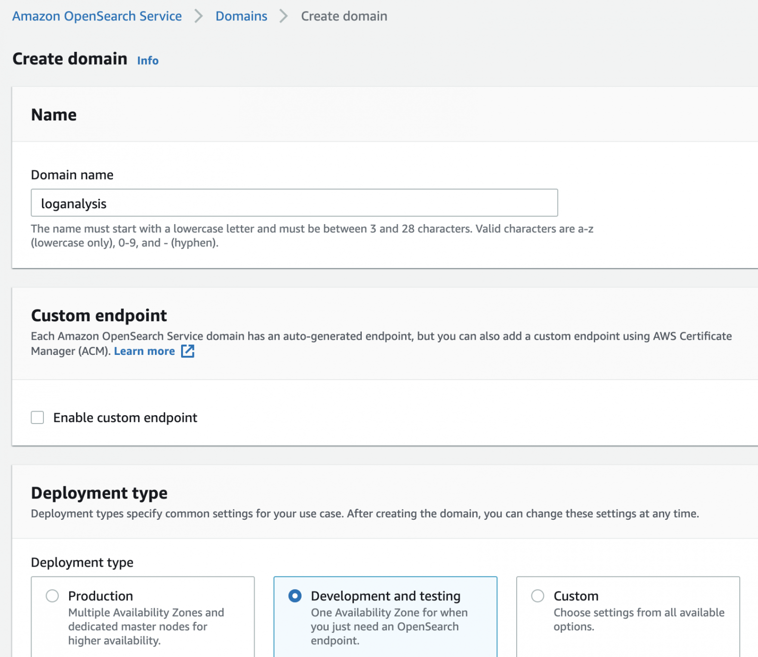Click the Custom endpoint section heading

(99, 315)
